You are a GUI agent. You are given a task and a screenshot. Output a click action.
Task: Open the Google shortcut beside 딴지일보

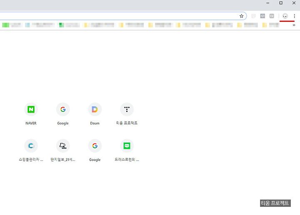pos(95,150)
